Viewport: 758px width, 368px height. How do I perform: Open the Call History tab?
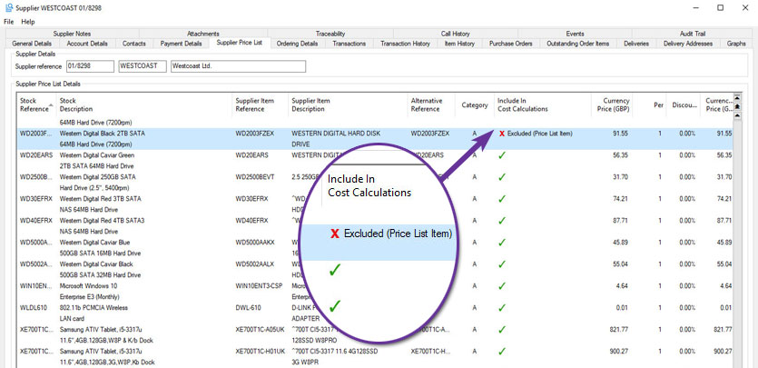point(456,34)
